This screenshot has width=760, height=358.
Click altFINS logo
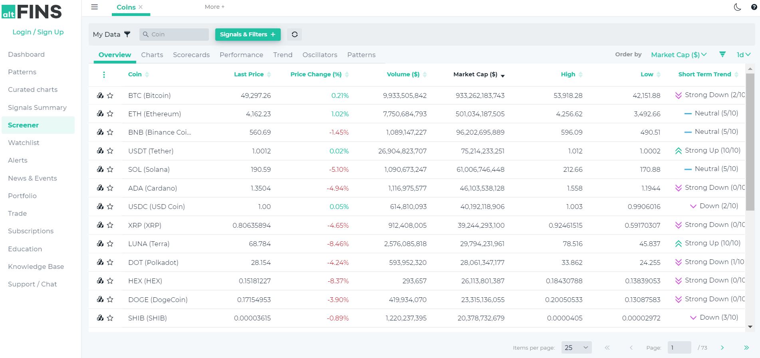[32, 12]
